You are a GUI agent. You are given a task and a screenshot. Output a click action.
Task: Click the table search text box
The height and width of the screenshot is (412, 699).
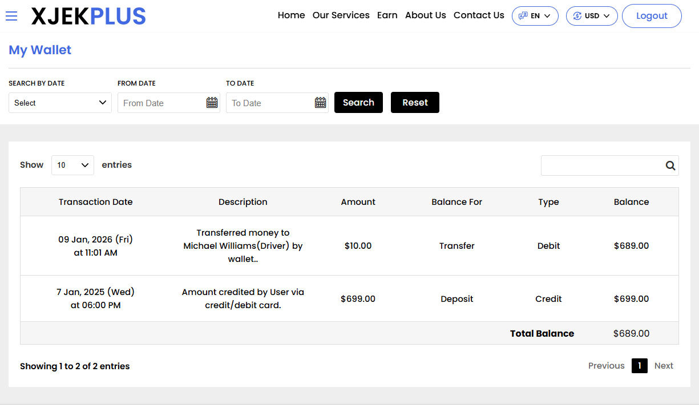pyautogui.click(x=601, y=165)
